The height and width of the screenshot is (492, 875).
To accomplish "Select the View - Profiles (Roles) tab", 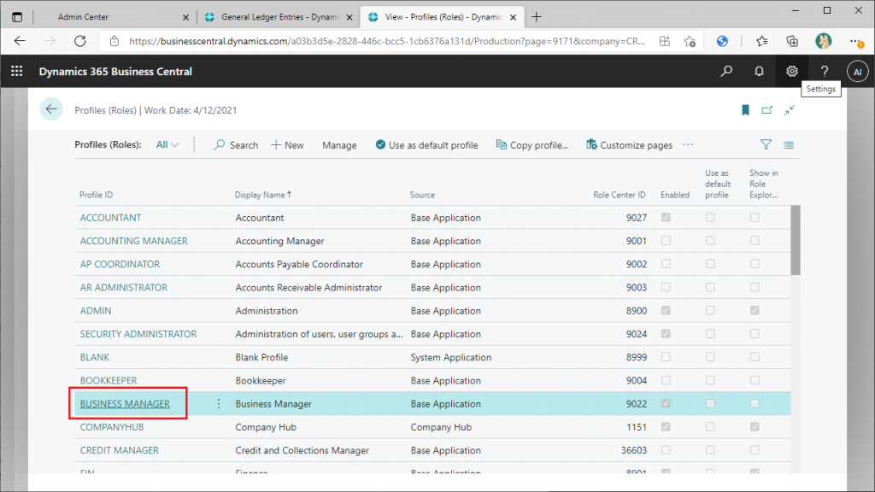I will coord(443,17).
